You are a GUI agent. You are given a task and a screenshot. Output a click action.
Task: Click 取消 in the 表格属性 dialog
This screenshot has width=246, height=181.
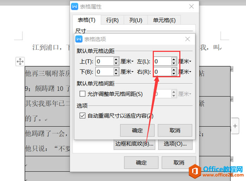[179, 162]
